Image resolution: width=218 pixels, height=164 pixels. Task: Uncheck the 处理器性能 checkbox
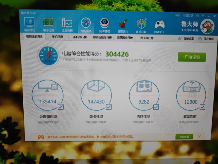point(60,107)
